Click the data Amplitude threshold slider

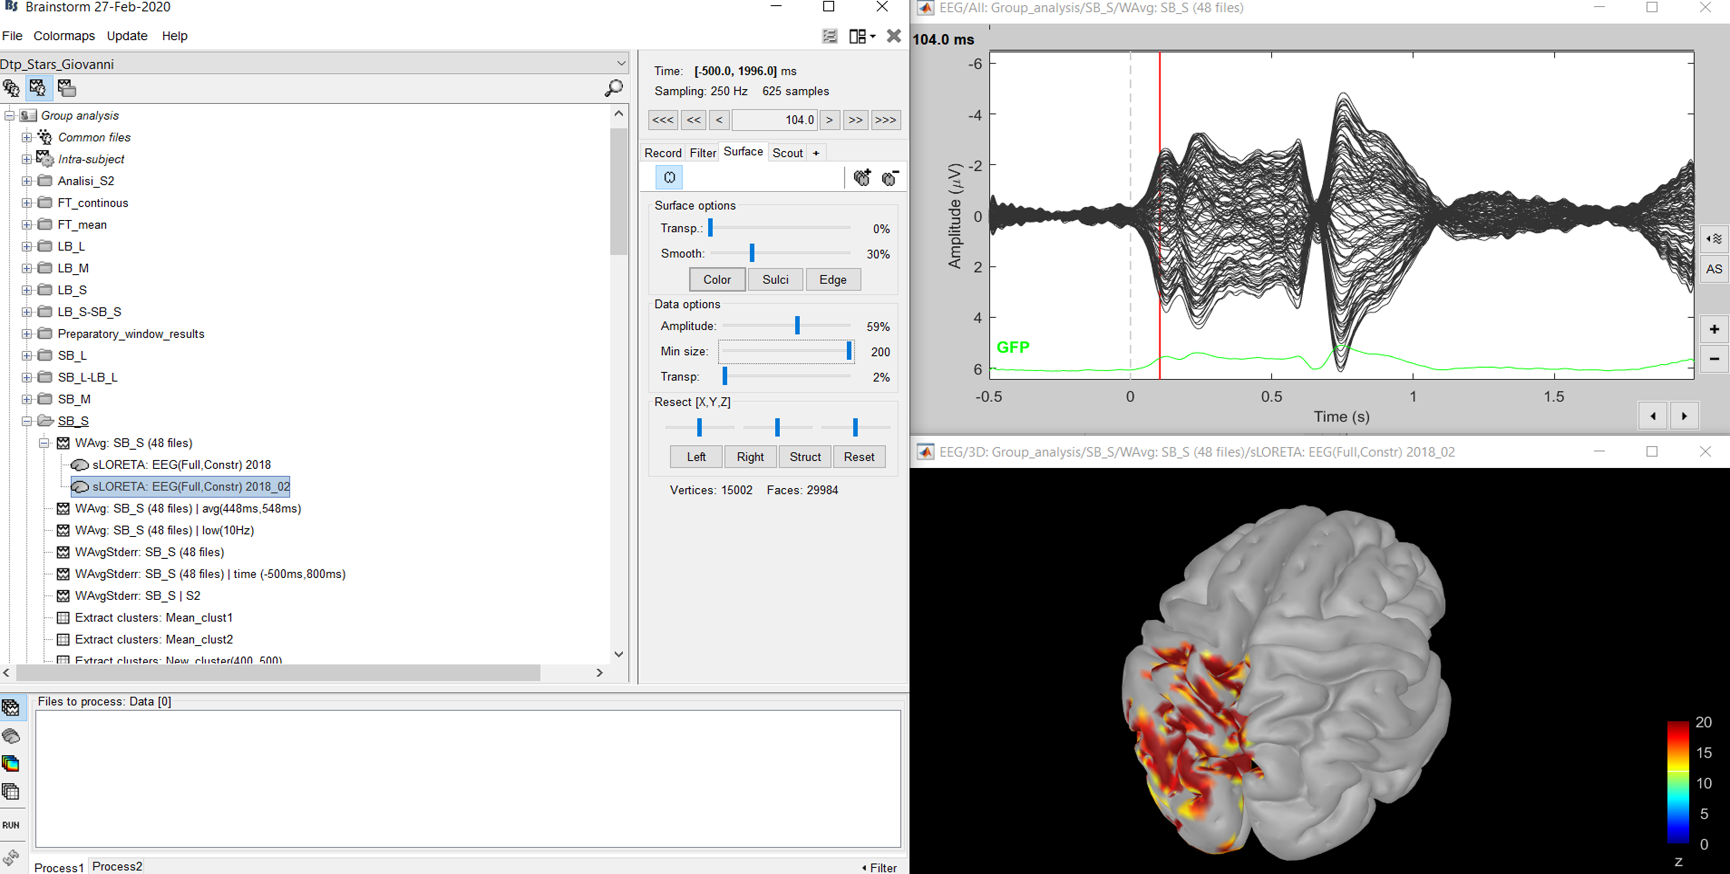pyautogui.click(x=787, y=326)
